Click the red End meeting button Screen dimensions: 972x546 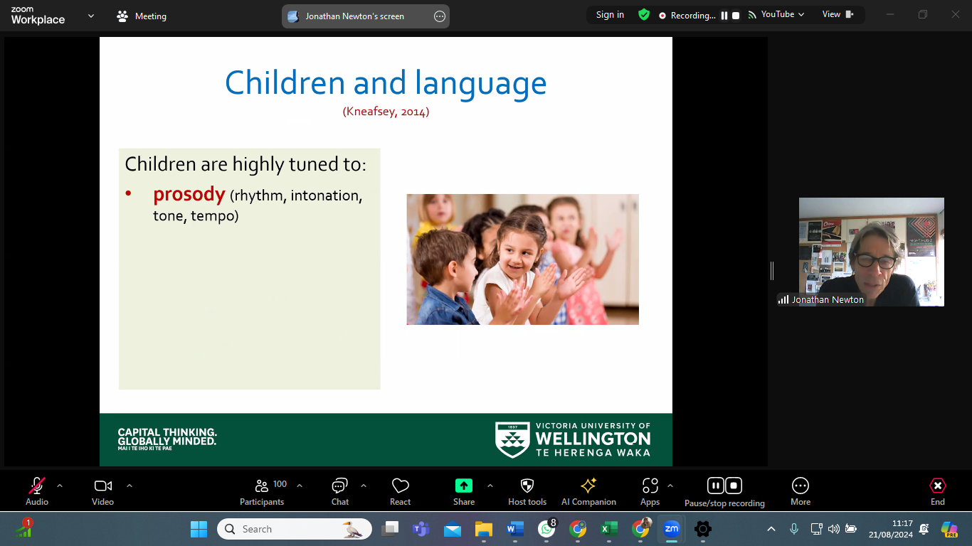point(937,491)
